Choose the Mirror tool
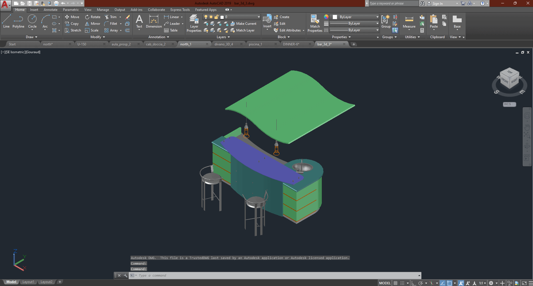 click(93, 24)
